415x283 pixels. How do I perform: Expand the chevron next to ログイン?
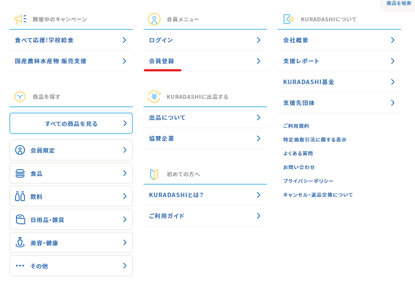coord(259,40)
